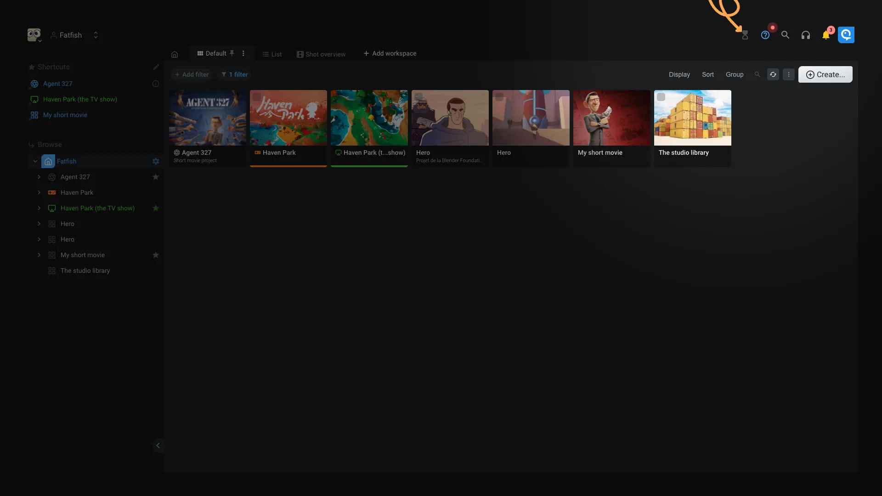The height and width of the screenshot is (496, 882).
Task: Toggle the star on Agent 327 row
Action: [156, 177]
